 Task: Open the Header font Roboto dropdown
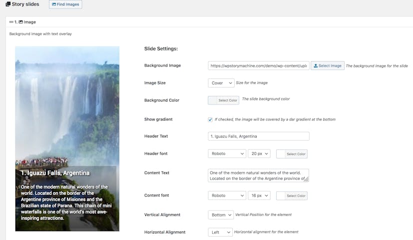pos(227,154)
